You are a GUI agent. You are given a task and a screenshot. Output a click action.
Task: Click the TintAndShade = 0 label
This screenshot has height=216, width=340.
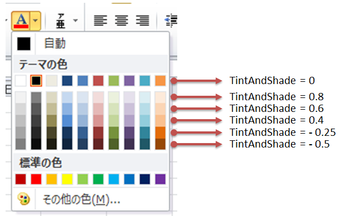[x=272, y=81]
